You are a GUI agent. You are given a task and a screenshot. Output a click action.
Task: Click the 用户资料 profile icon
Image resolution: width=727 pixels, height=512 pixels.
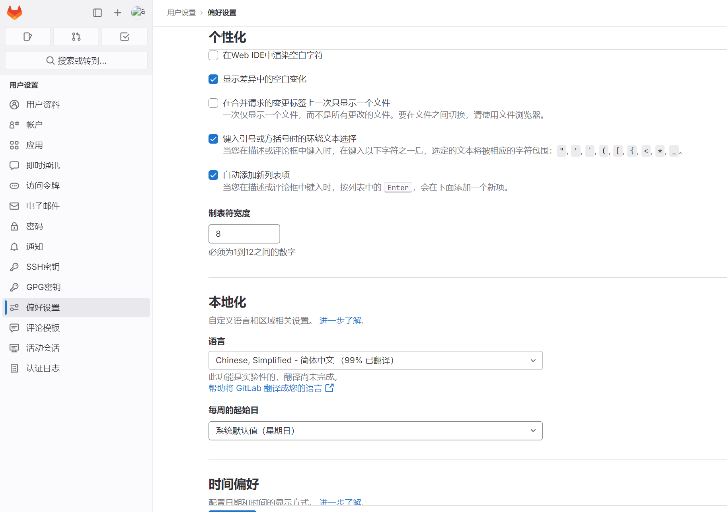(x=14, y=105)
